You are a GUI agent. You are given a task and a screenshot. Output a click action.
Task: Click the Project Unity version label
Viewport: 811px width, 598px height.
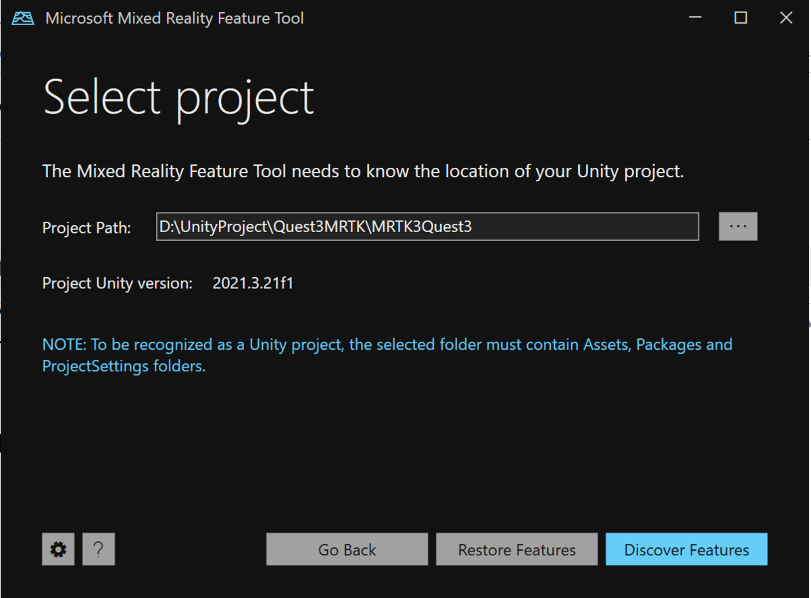coord(118,283)
